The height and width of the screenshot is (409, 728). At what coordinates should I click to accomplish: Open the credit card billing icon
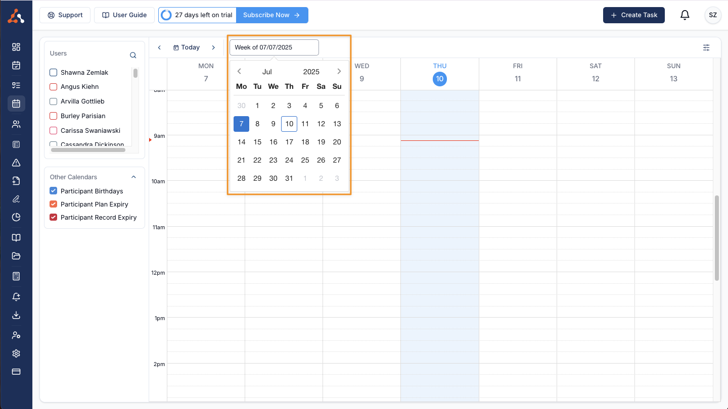(16, 372)
